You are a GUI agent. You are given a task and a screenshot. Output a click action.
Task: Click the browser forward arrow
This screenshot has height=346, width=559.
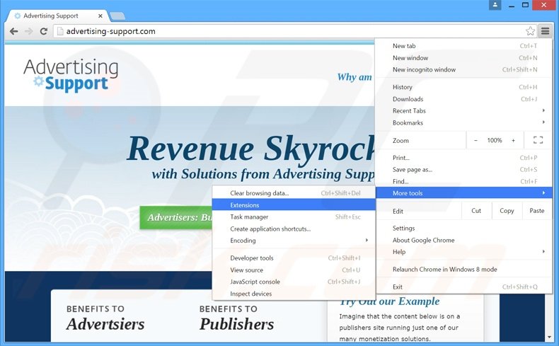tap(28, 31)
